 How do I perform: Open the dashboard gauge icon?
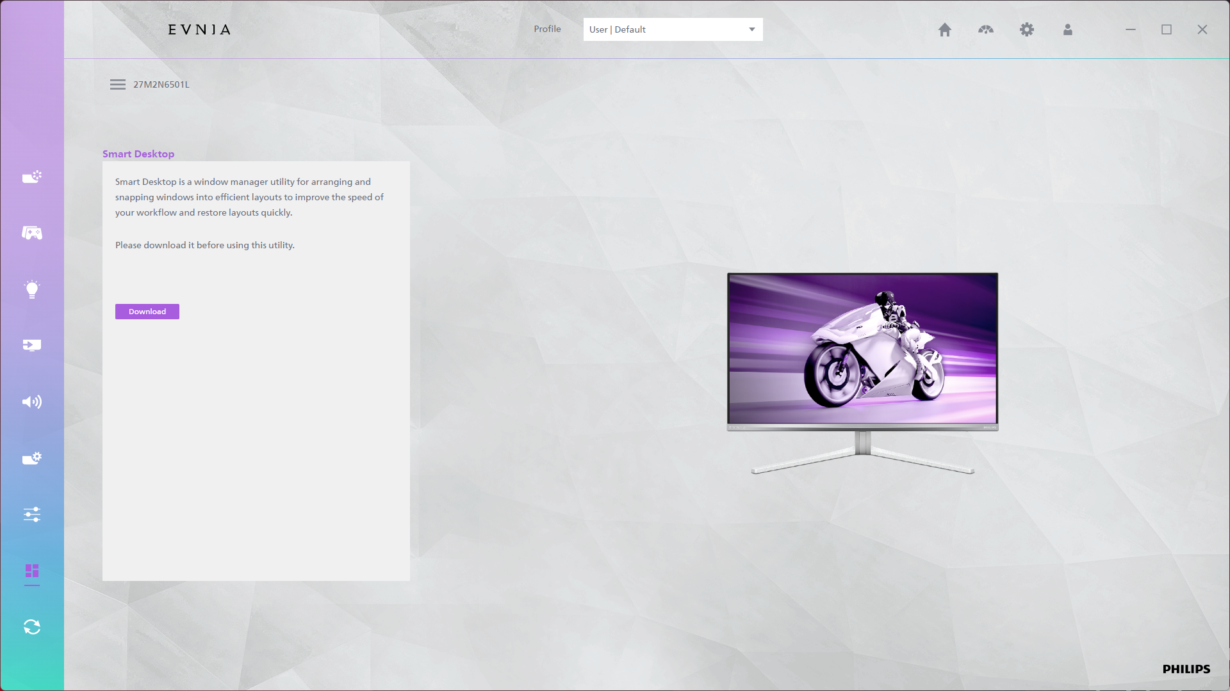click(x=986, y=29)
